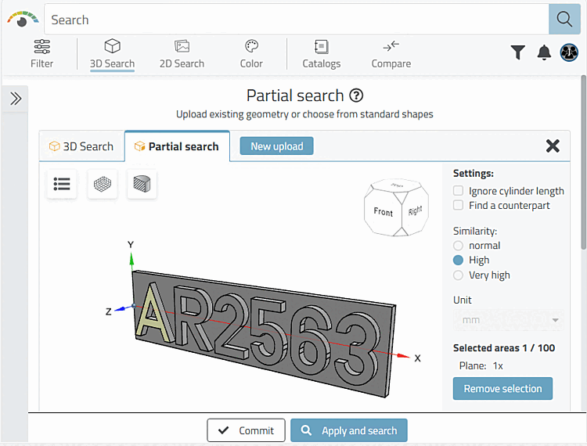Click the funnel filter icon
Screen dimensions: 587x446
tap(518, 52)
